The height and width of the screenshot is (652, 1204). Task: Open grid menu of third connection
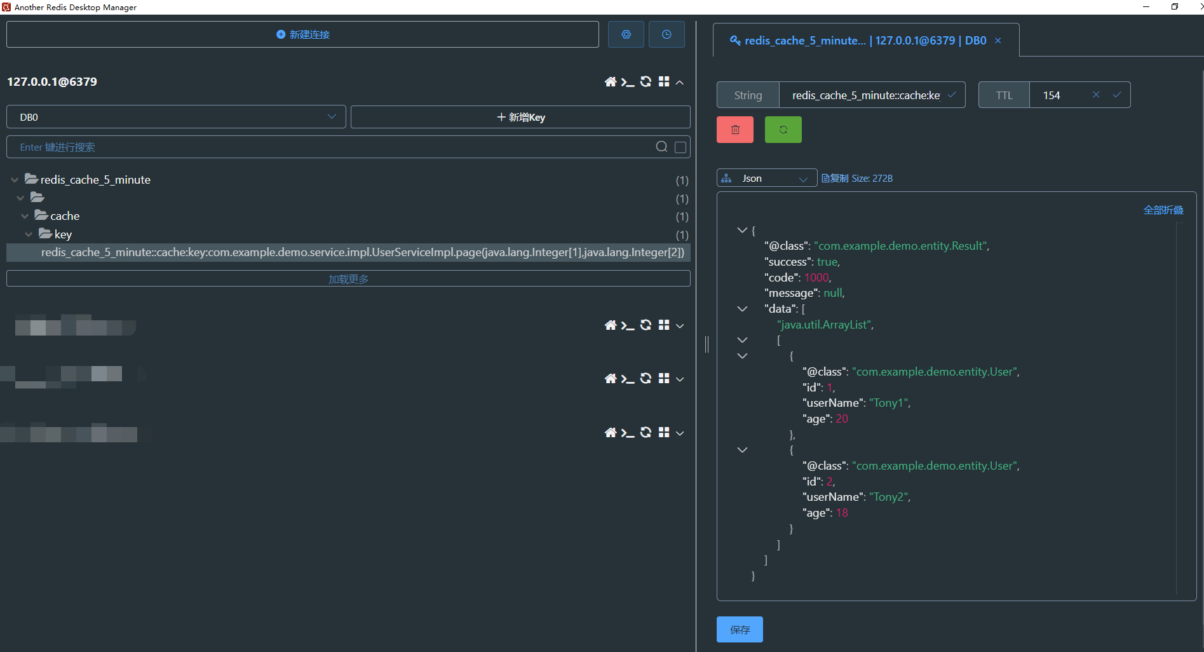pyautogui.click(x=664, y=378)
